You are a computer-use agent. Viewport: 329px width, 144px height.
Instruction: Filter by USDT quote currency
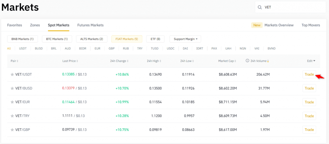23,49
